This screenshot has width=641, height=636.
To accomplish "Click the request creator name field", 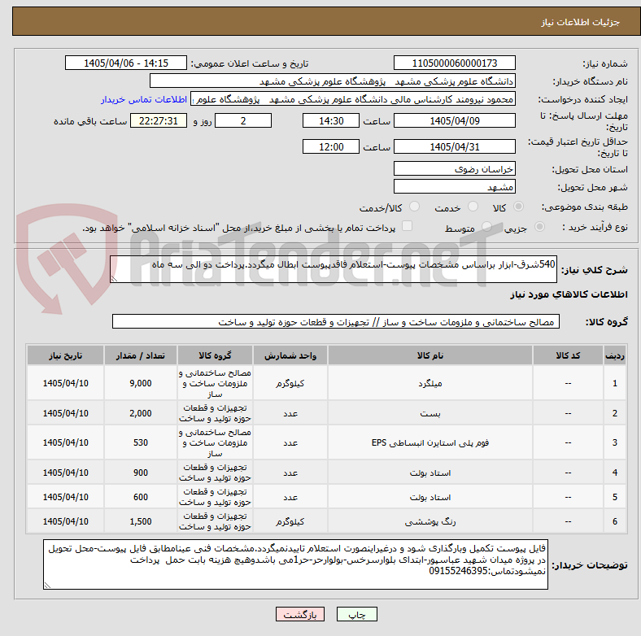I will click(353, 99).
